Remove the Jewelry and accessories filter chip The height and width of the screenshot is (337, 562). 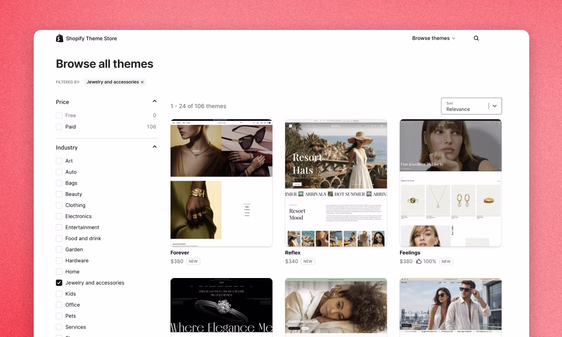click(x=142, y=82)
